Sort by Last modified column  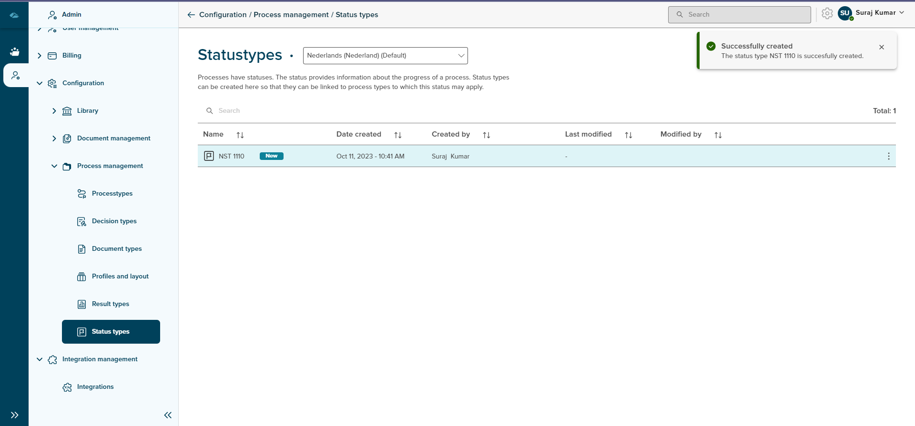(x=629, y=135)
